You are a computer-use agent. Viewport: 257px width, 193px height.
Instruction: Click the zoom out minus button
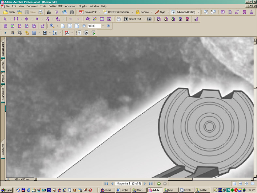click(x=84, y=26)
